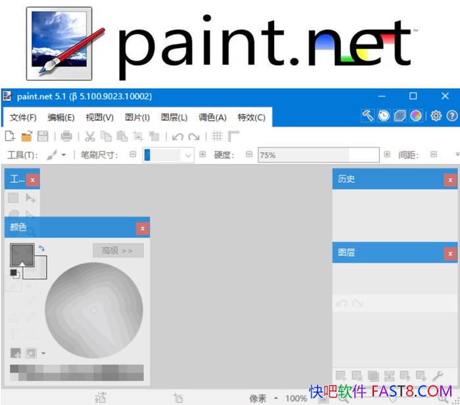Open Layer Properties wrench icon
This screenshot has width=460, height=405.
(x=437, y=375)
